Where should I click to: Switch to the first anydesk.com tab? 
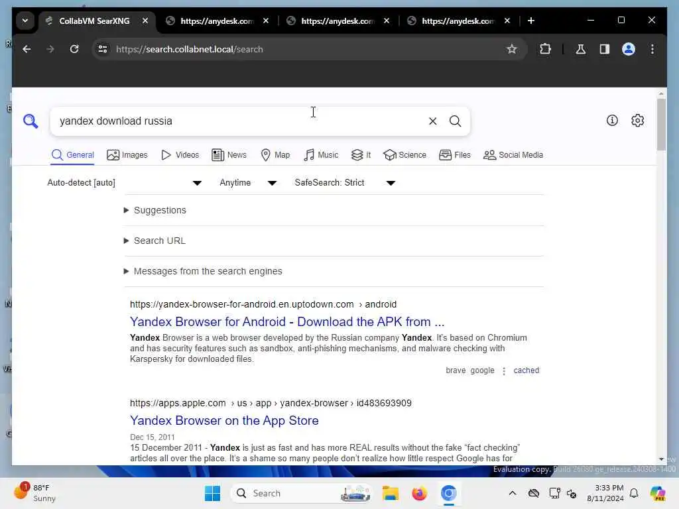217,21
